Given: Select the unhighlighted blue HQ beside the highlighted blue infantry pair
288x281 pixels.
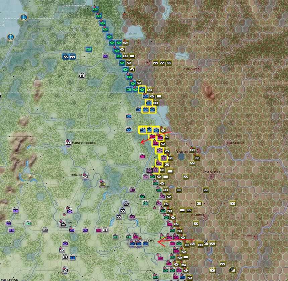Looking at the screenshot, I should click(139, 110).
